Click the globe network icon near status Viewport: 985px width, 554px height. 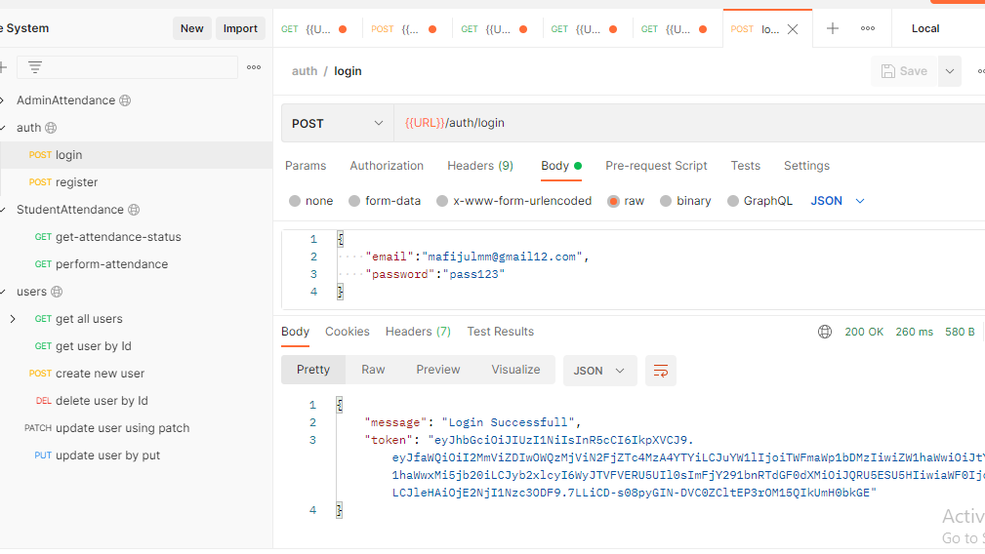[825, 332]
